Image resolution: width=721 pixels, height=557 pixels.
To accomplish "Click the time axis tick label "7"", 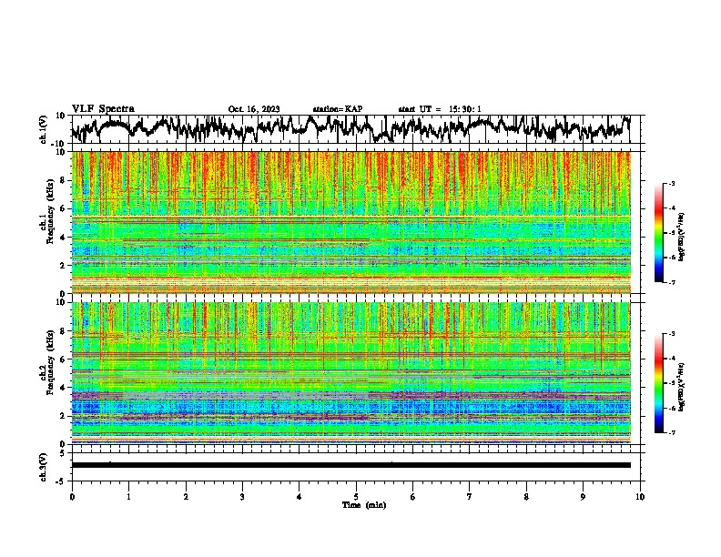I will coord(470,497).
